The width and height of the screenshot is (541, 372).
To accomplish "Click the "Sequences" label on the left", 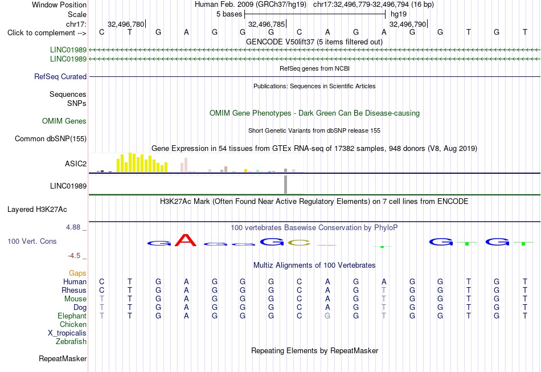I will tap(68, 94).
